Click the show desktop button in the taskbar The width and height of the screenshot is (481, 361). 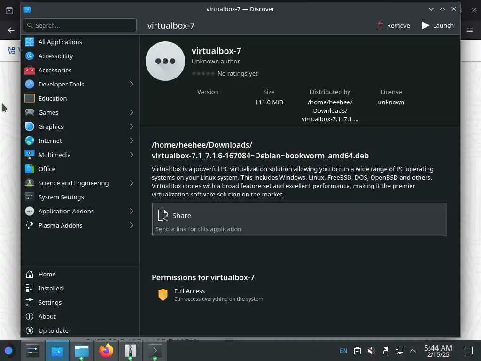469,351
